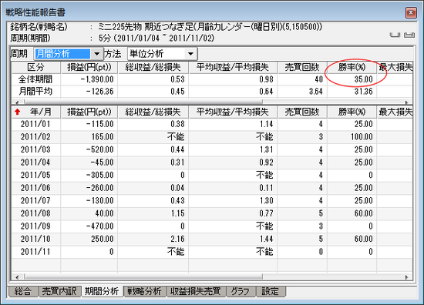Sort by lower table 損益(円(pt)) header
Screen dimensions: 424x305
89,112
